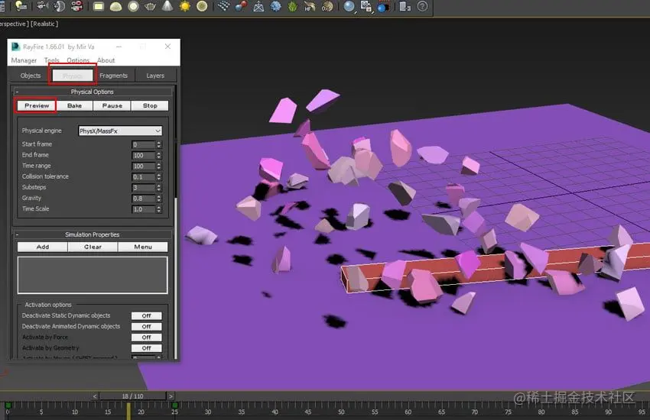Open the Tools menu in RayFire

click(x=52, y=60)
